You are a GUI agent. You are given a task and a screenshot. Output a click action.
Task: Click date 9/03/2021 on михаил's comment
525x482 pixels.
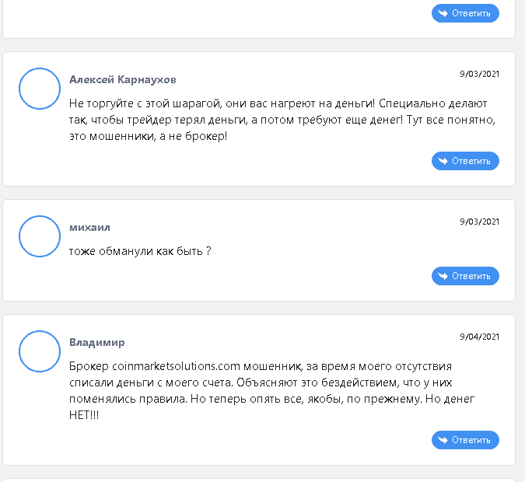479,222
